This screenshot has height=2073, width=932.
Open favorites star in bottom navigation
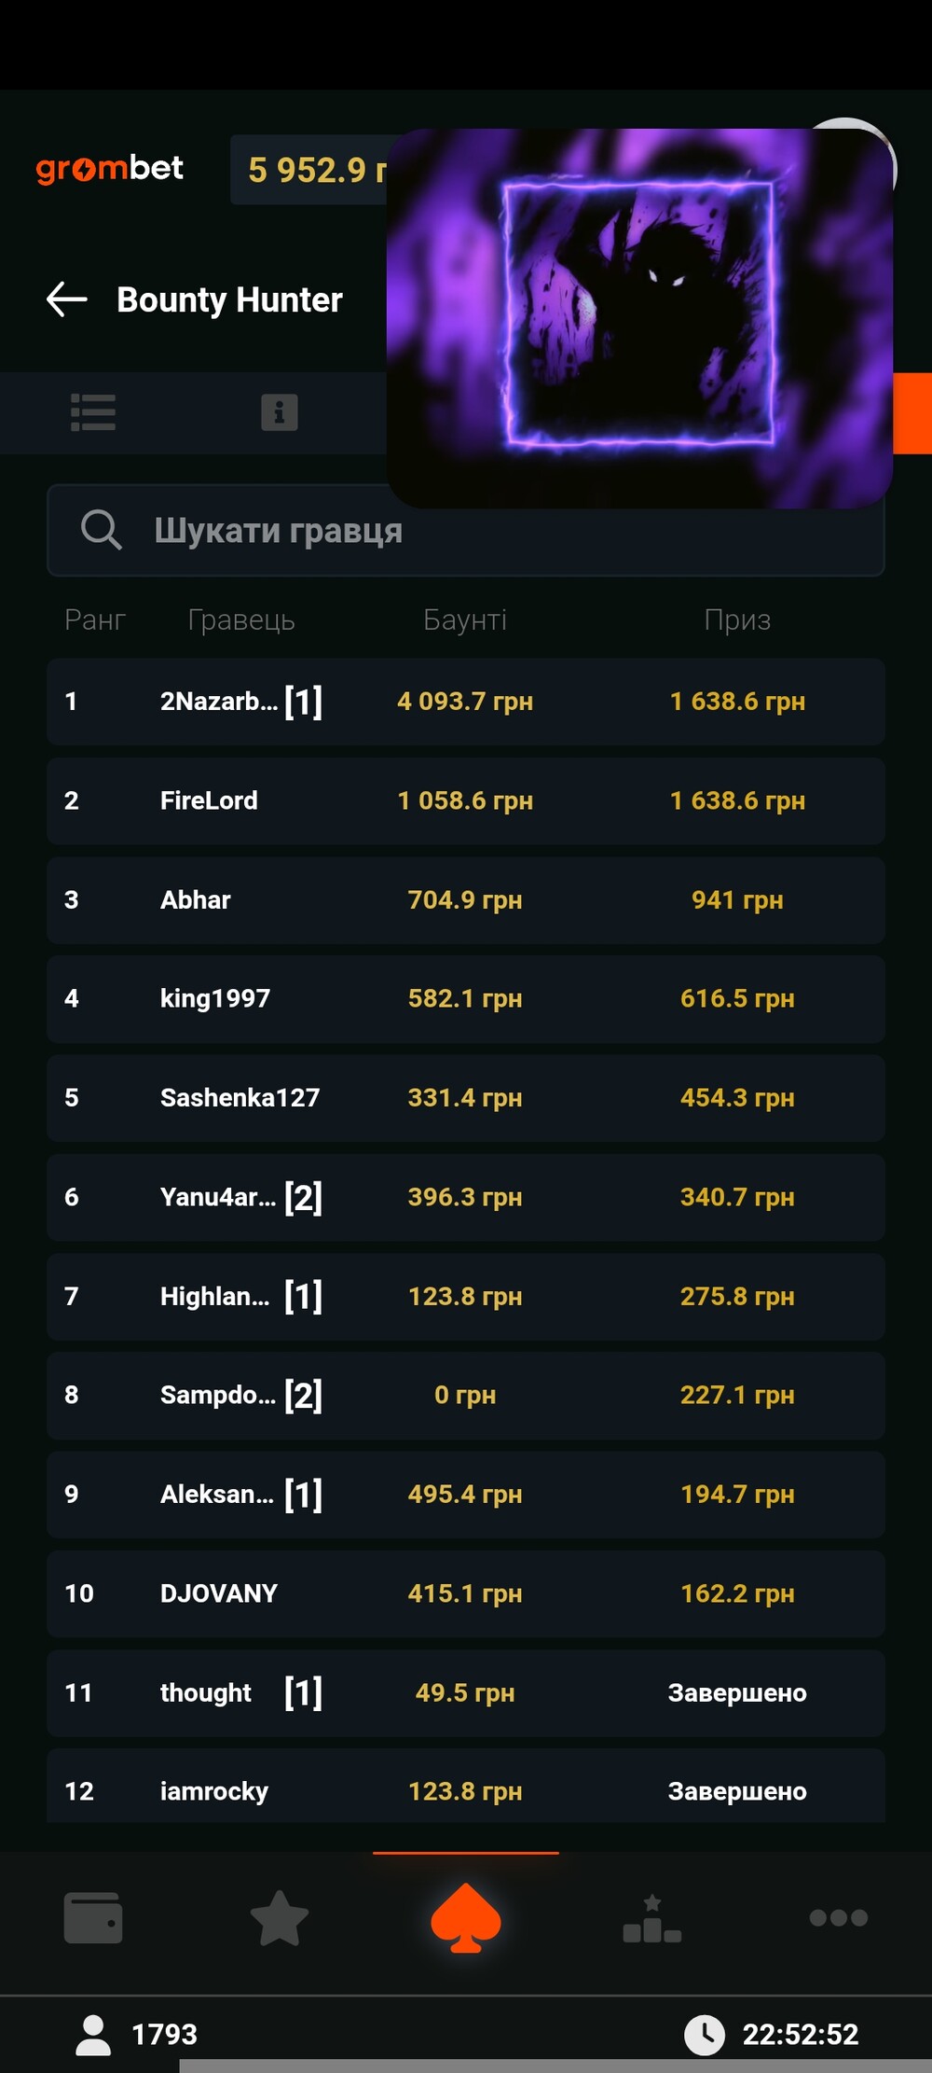[x=280, y=1917]
